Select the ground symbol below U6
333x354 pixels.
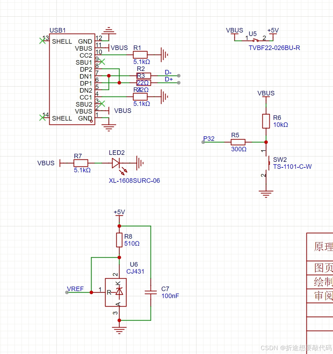coord(119,330)
